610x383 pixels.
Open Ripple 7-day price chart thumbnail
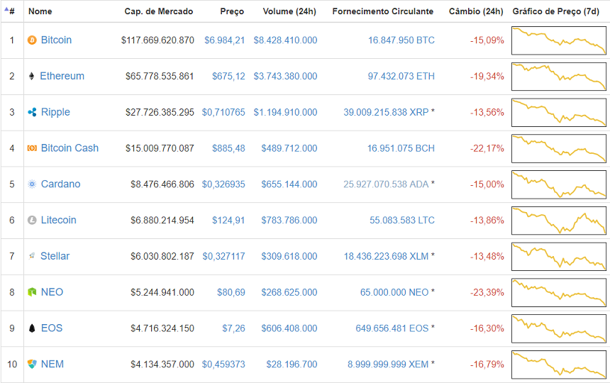[x=559, y=112]
